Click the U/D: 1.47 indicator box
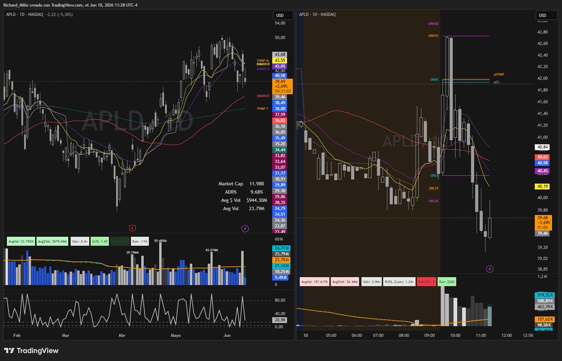 (x=99, y=241)
